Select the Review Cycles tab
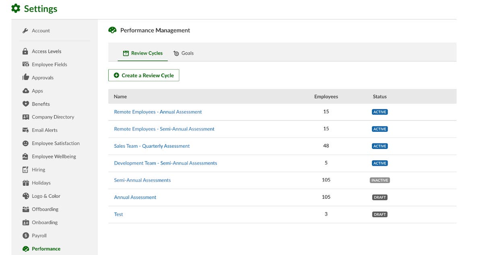This screenshot has height=255, width=483. click(x=147, y=53)
